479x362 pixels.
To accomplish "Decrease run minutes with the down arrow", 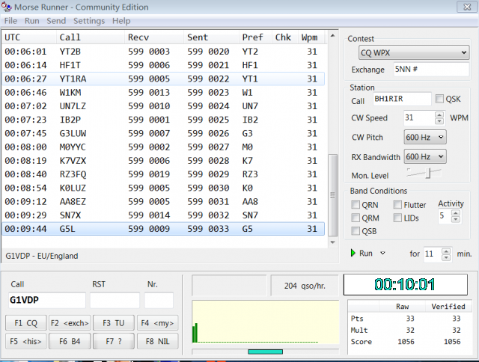I will tap(446, 257).
